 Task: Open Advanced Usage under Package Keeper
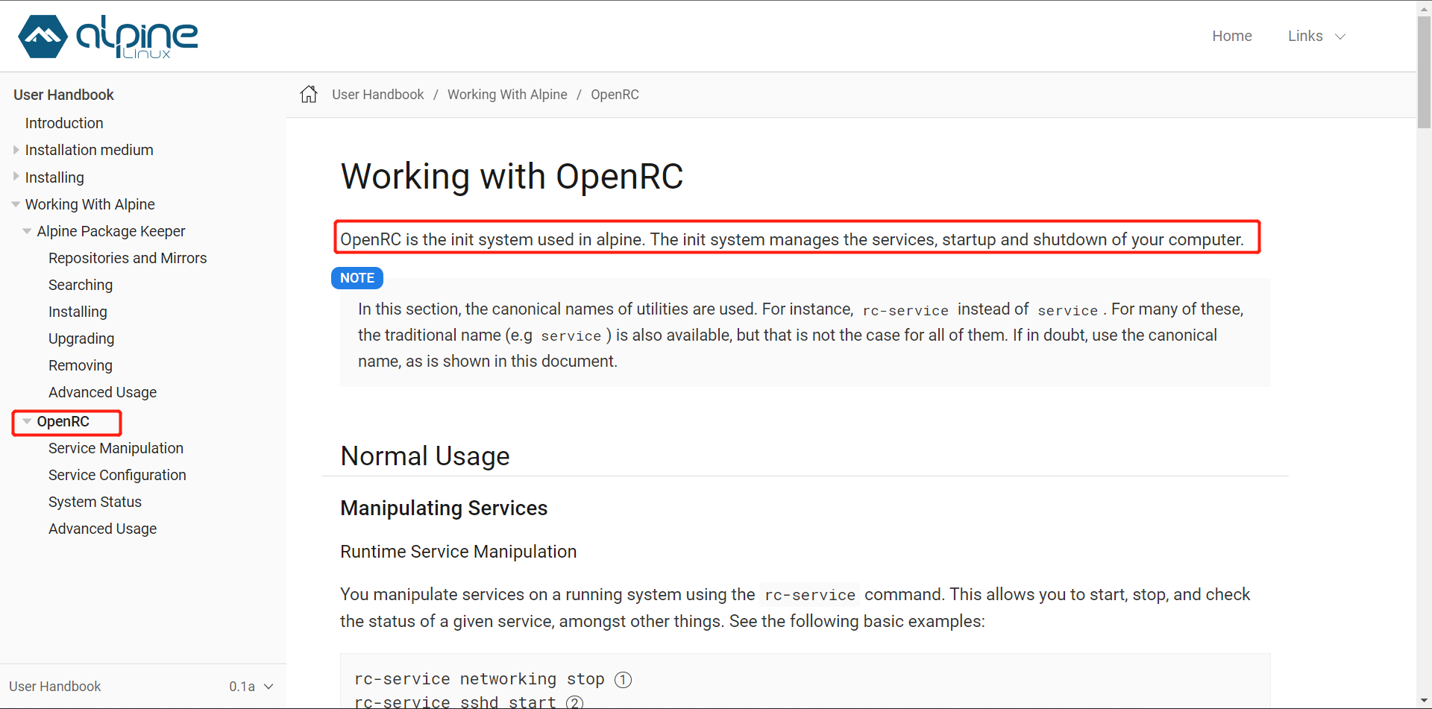pos(103,392)
